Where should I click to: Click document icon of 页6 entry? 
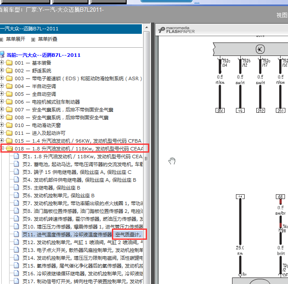(16, 195)
